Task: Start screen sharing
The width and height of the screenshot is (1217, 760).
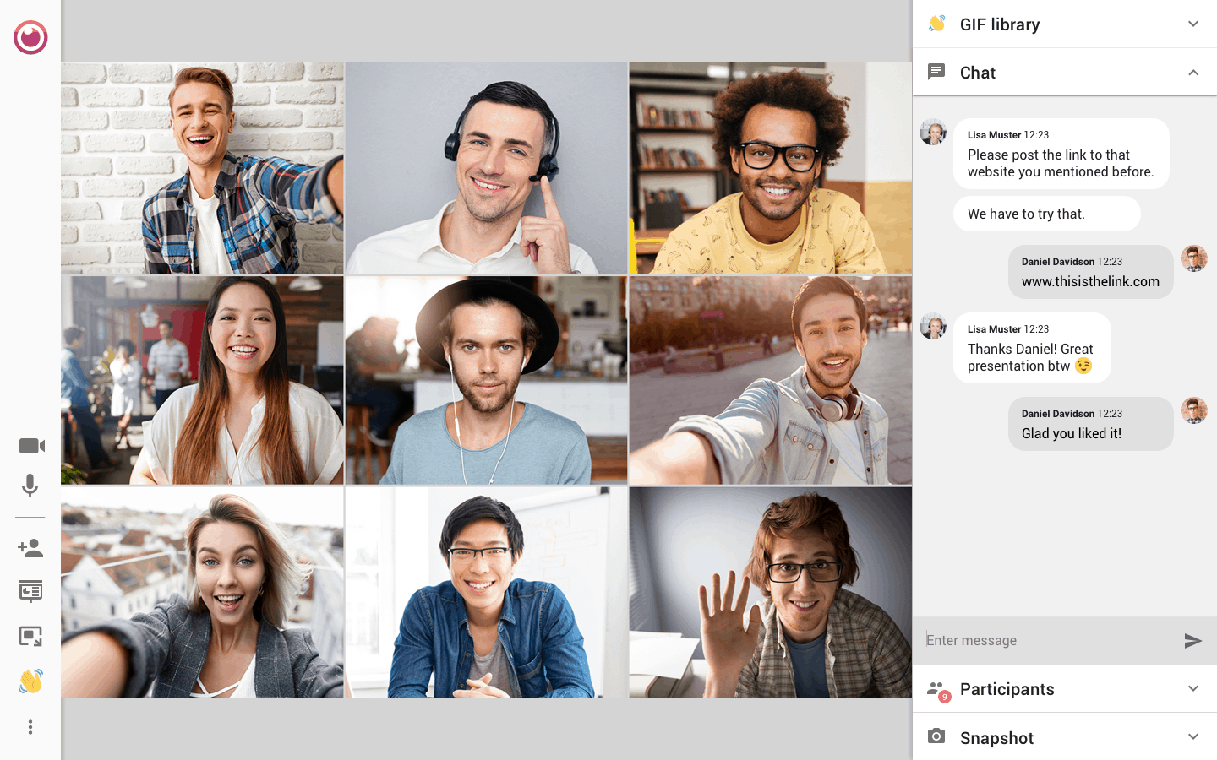Action: tap(30, 591)
